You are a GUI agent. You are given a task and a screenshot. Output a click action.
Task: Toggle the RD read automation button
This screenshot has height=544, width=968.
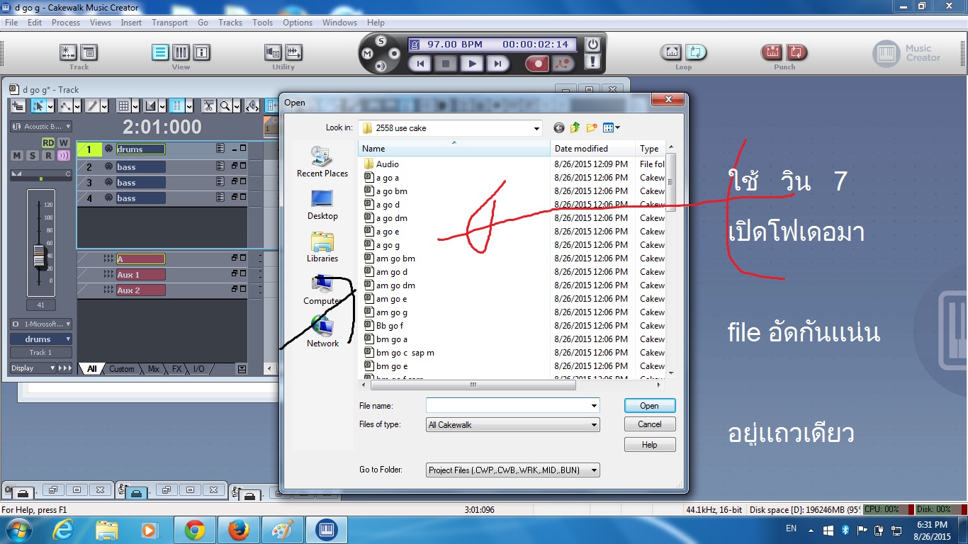(x=48, y=143)
